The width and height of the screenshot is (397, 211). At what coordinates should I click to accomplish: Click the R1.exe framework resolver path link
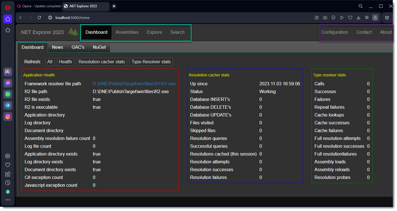(x=134, y=84)
